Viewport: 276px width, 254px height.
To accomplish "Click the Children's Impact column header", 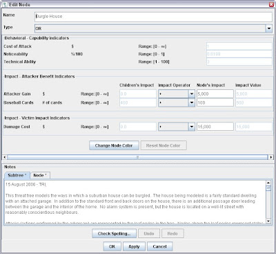I will pos(137,85).
